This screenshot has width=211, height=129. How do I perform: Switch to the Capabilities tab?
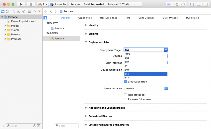click(85, 18)
